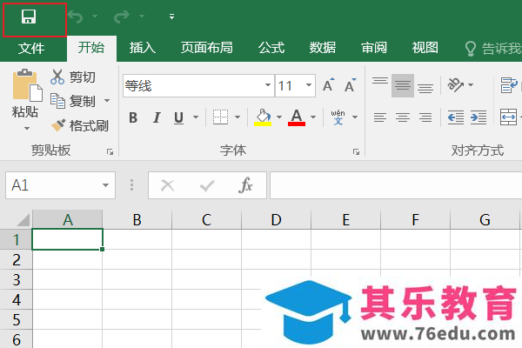Open the Borders dropdown arrow
522x348 pixels.
pos(238,117)
